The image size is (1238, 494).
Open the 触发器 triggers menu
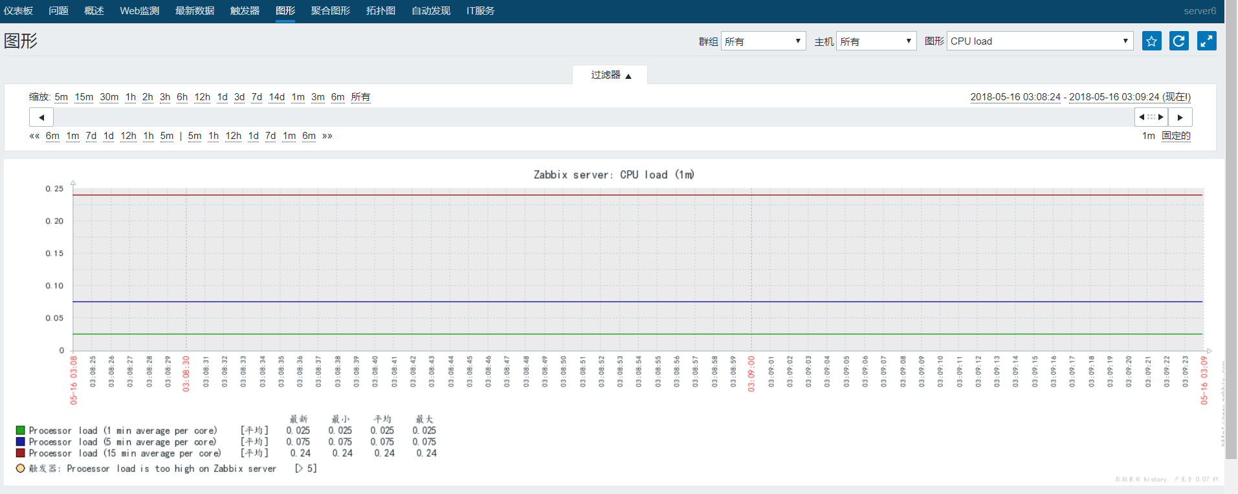(245, 11)
